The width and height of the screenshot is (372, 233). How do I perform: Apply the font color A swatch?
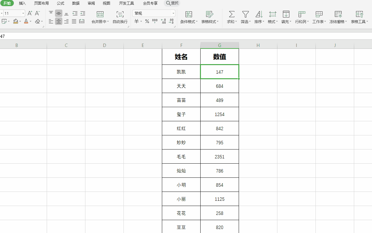point(26,21)
